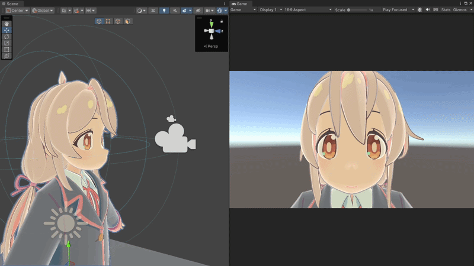Select the directional light sun gizmo

click(65, 224)
